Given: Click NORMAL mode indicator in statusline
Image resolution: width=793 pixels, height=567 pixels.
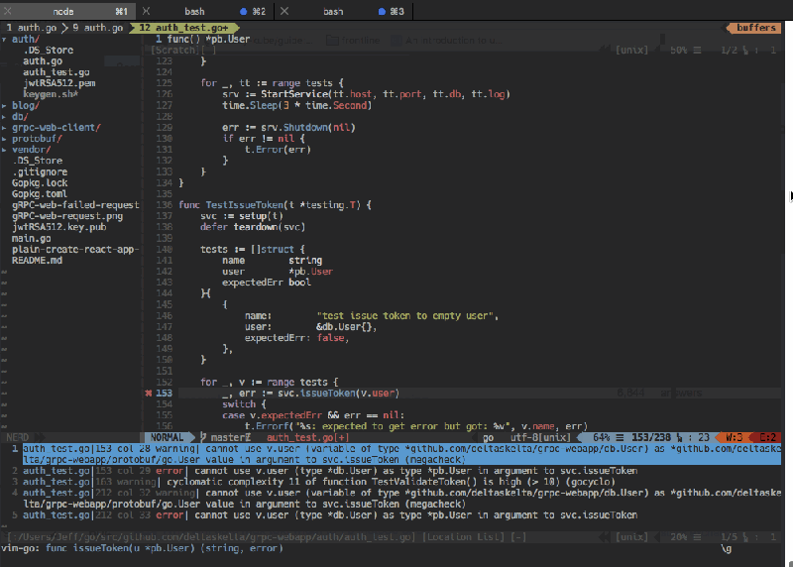Looking at the screenshot, I should click(167, 437).
